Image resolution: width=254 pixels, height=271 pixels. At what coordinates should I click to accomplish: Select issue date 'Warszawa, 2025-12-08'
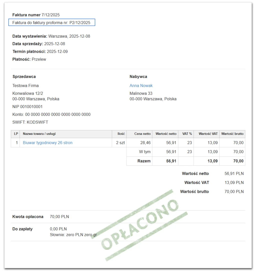[69, 36]
